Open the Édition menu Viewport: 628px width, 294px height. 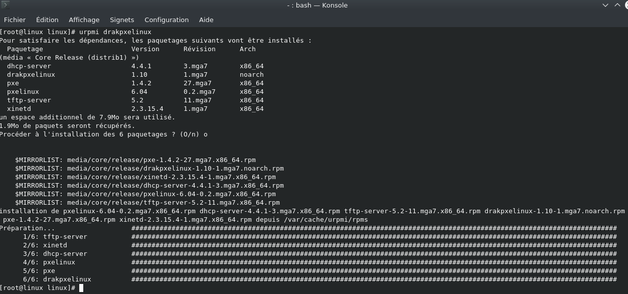click(47, 20)
